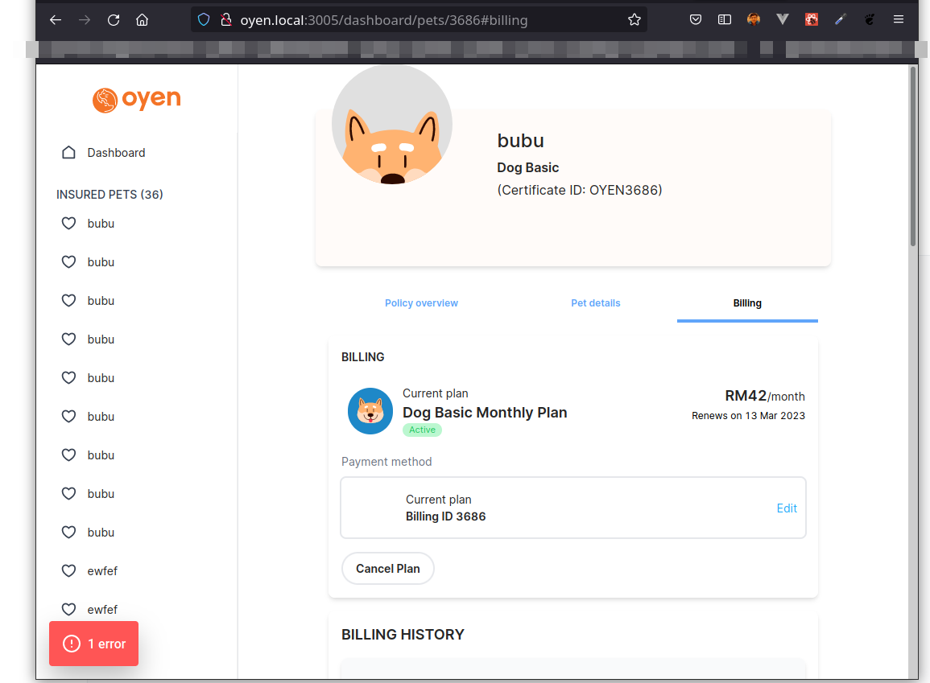The image size is (930, 683).
Task: Click the browser home button
Action: point(143,20)
